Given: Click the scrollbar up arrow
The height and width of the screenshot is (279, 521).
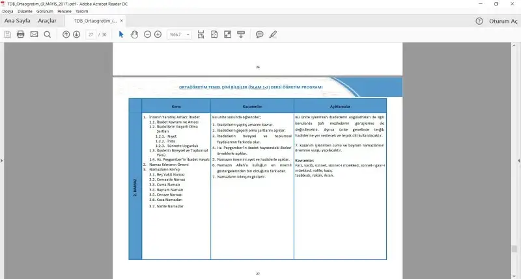Looking at the screenshot, I should (514, 45).
